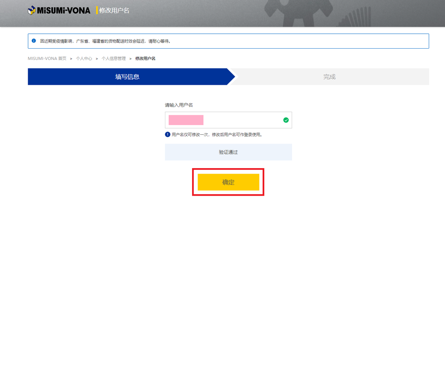Open the MISUMI-VONA 首页 breadcrumb link

pos(47,59)
